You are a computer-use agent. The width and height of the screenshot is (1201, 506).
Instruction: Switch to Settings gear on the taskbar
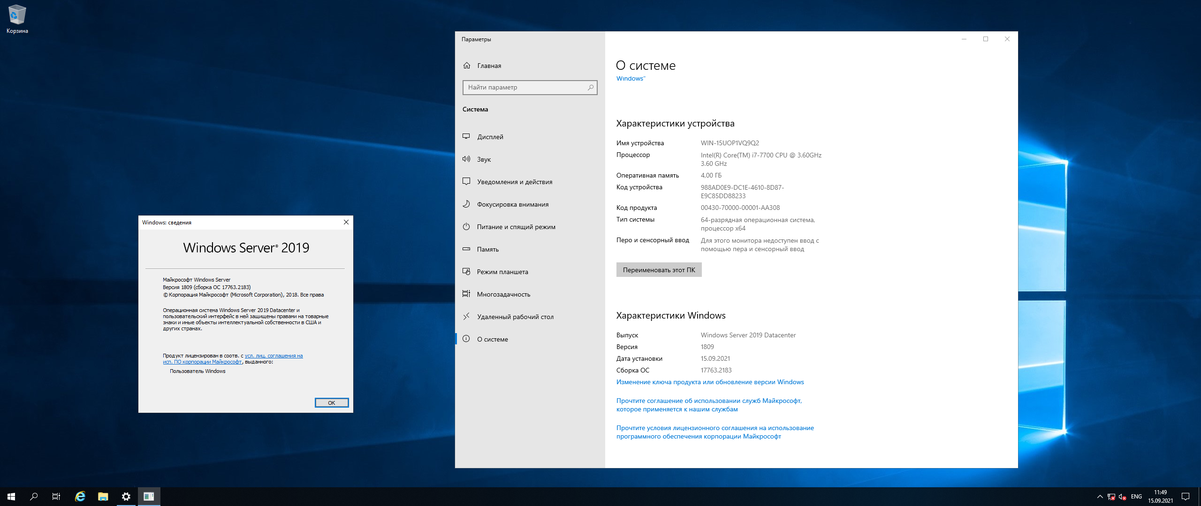[x=126, y=497]
